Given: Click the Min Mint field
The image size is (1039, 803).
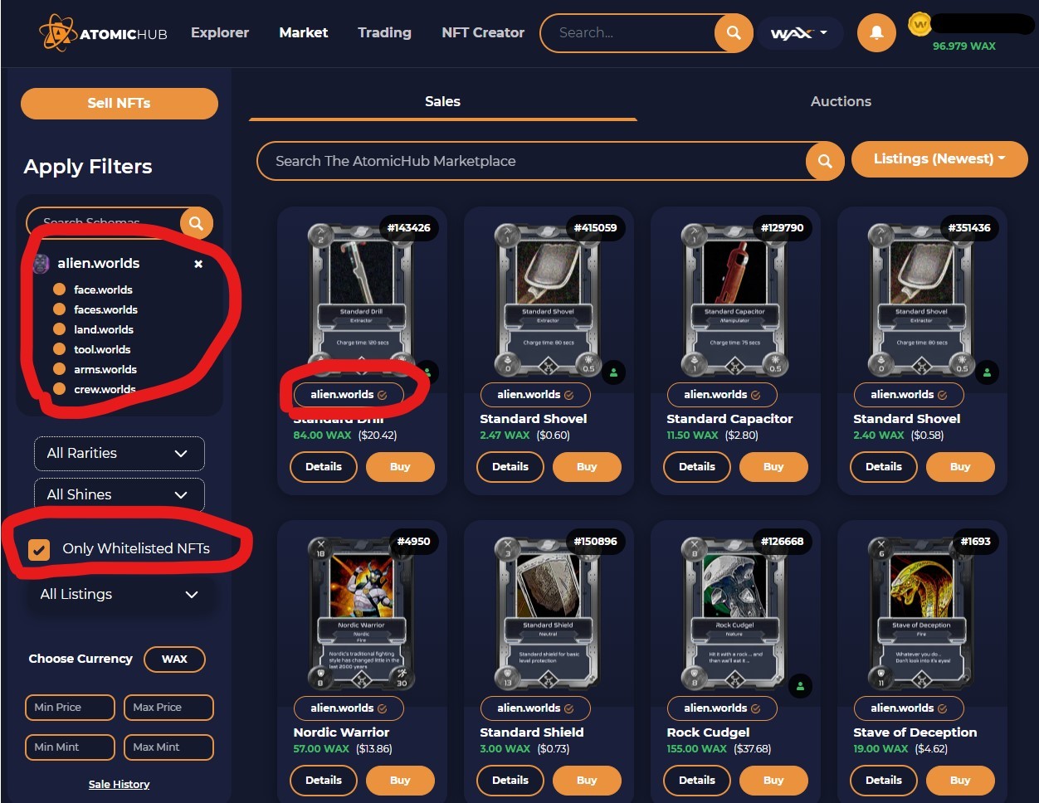Looking at the screenshot, I should (x=70, y=747).
